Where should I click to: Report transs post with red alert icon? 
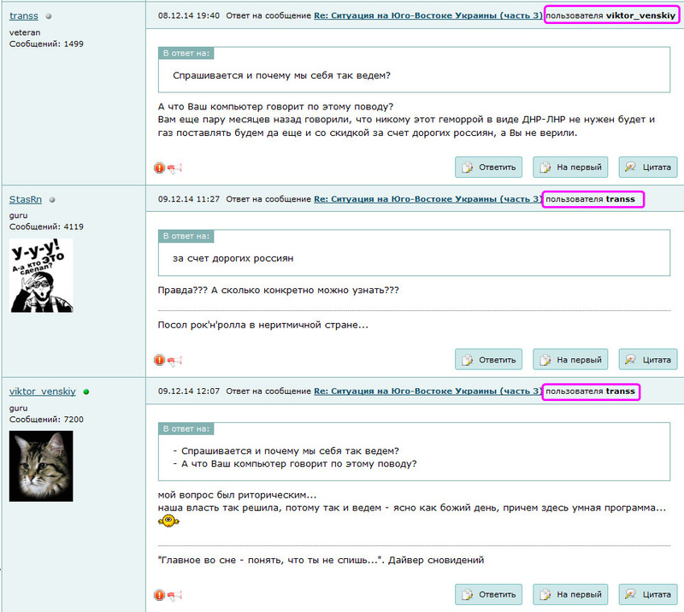click(160, 168)
